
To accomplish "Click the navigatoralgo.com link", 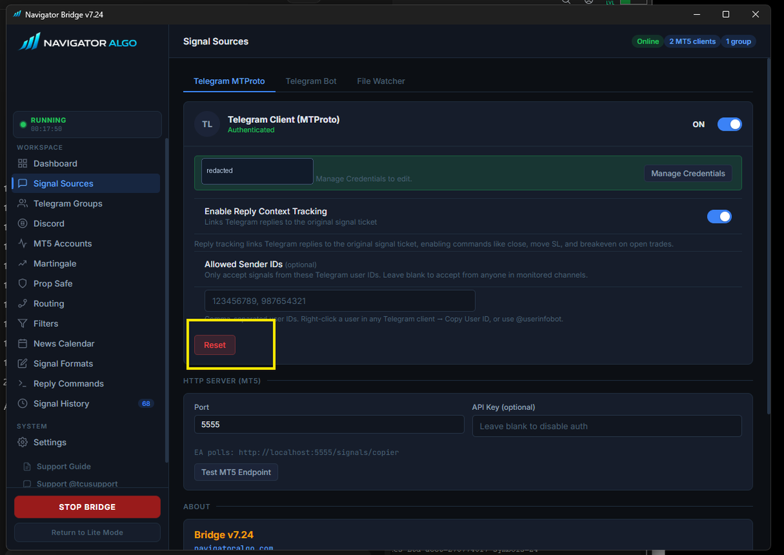I will [234, 548].
